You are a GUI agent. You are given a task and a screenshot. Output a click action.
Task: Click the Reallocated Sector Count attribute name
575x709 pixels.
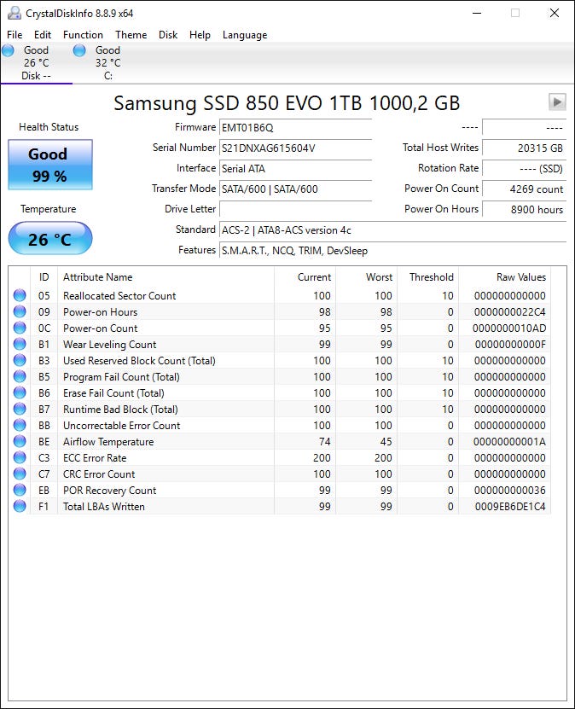click(x=119, y=296)
